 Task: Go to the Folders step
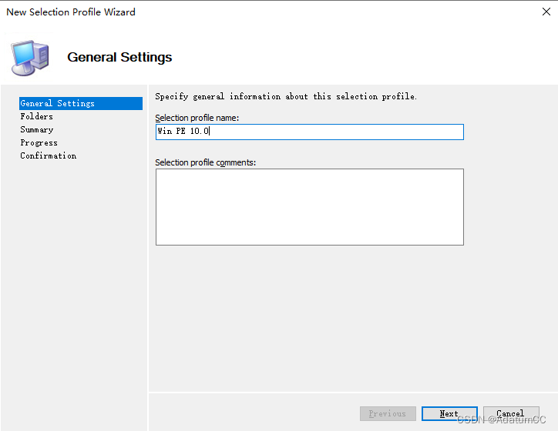[37, 116]
